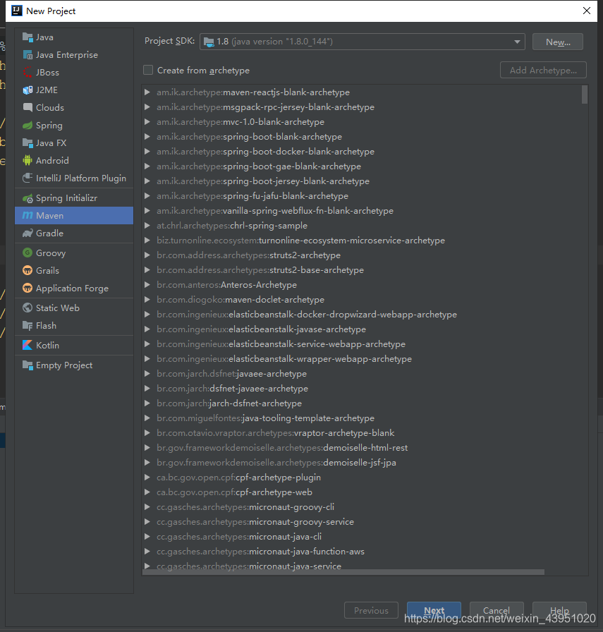The height and width of the screenshot is (632, 603).
Task: Expand spring-boot-blank-archetype node
Action: point(147,137)
